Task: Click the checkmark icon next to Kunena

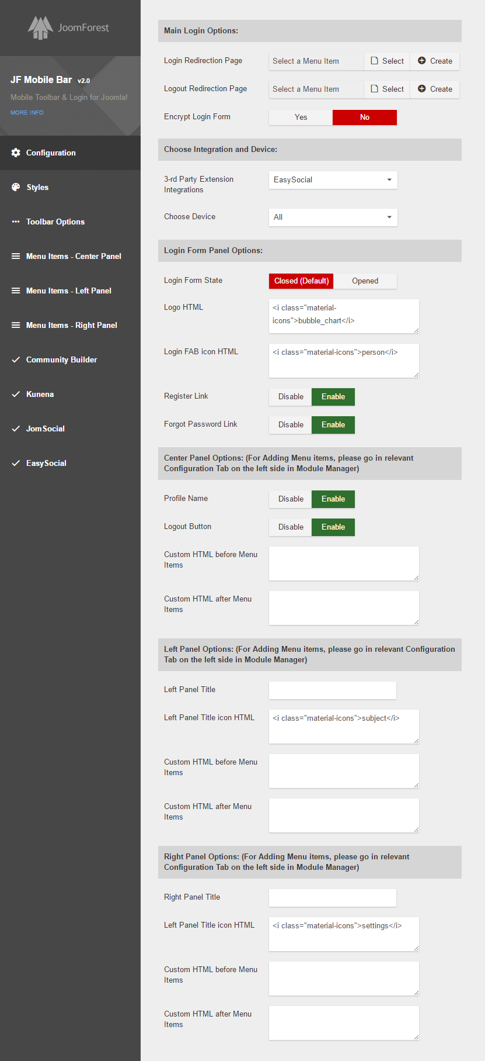Action: tap(16, 394)
